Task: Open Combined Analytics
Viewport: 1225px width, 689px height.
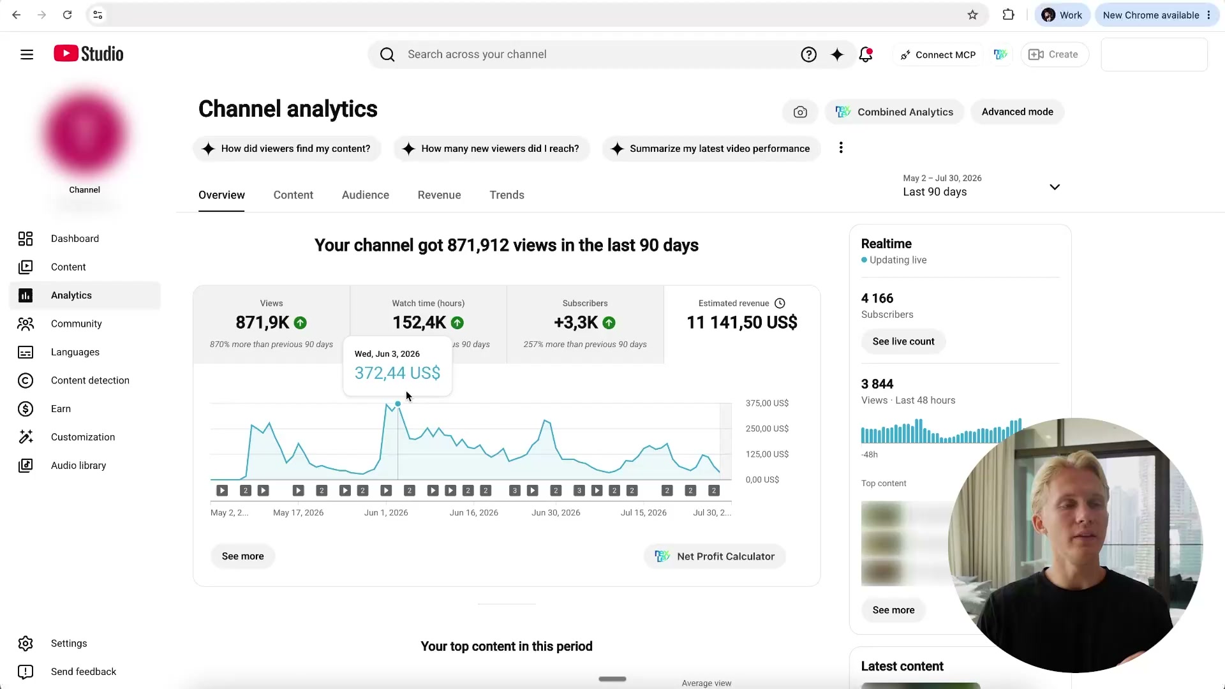Action: point(895,112)
